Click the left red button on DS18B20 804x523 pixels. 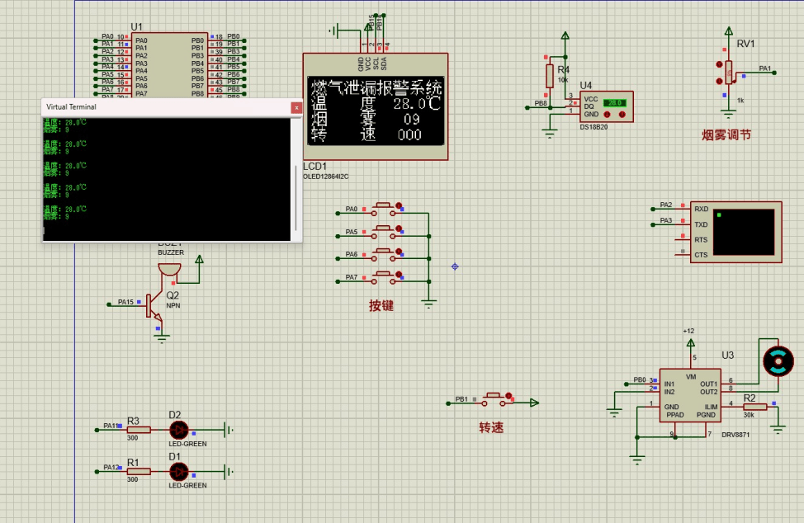[x=607, y=114]
